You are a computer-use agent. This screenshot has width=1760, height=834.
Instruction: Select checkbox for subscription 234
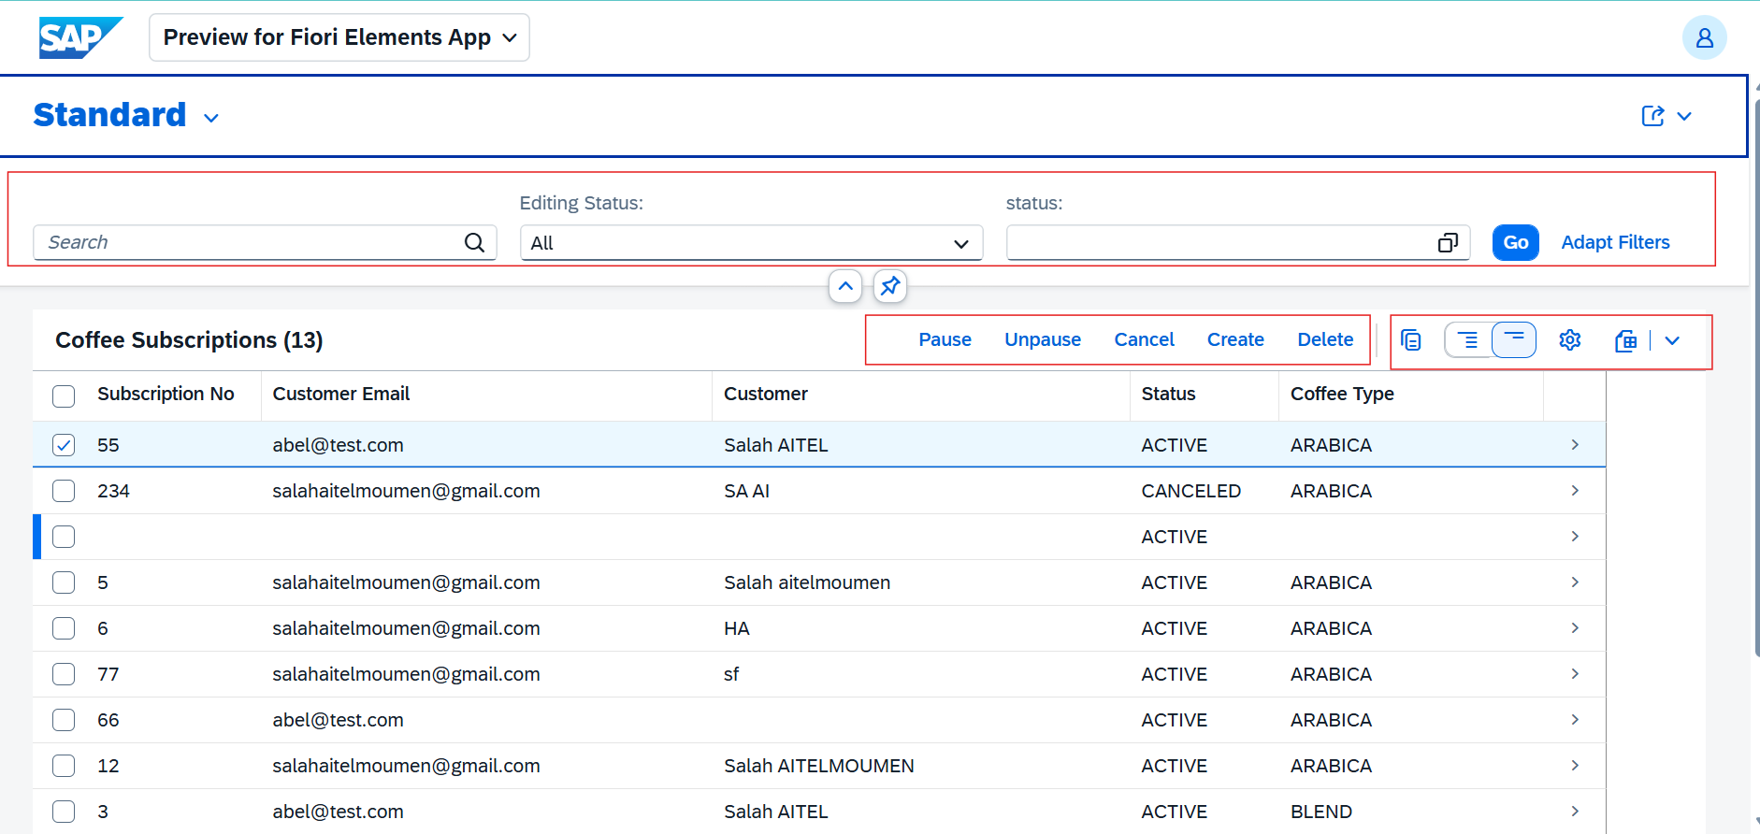(64, 491)
